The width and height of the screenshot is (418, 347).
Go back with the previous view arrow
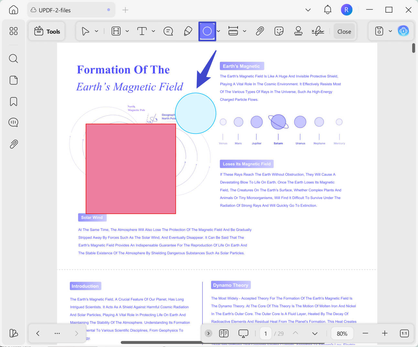coord(38,333)
